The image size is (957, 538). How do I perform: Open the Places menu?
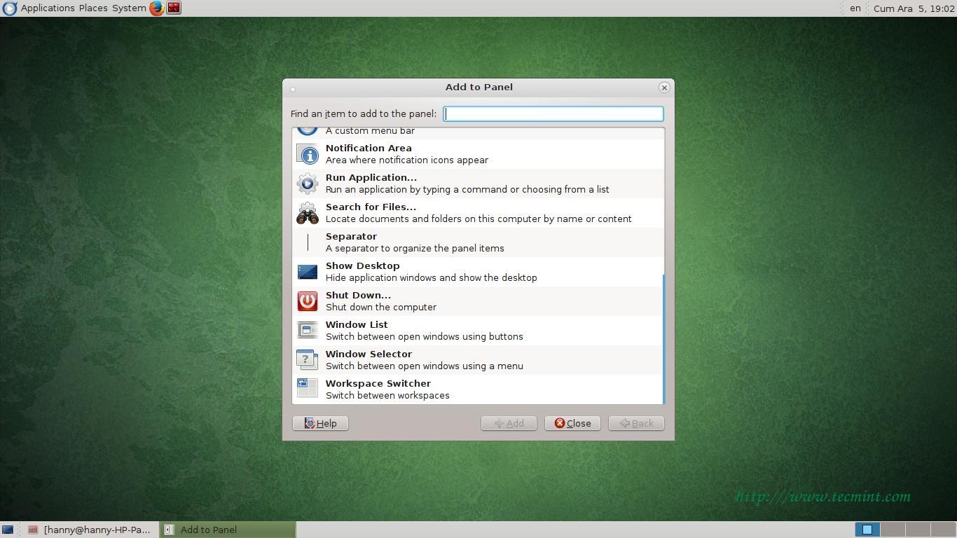point(93,8)
